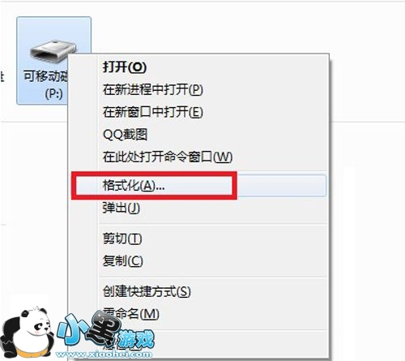Choose 重命名(M) to rename the drive
405x361 pixels.
click(x=130, y=314)
